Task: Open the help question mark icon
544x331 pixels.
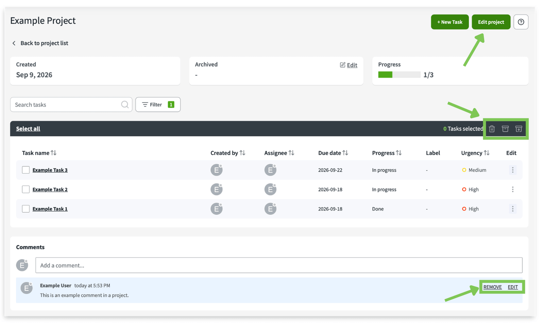Action: (x=521, y=22)
